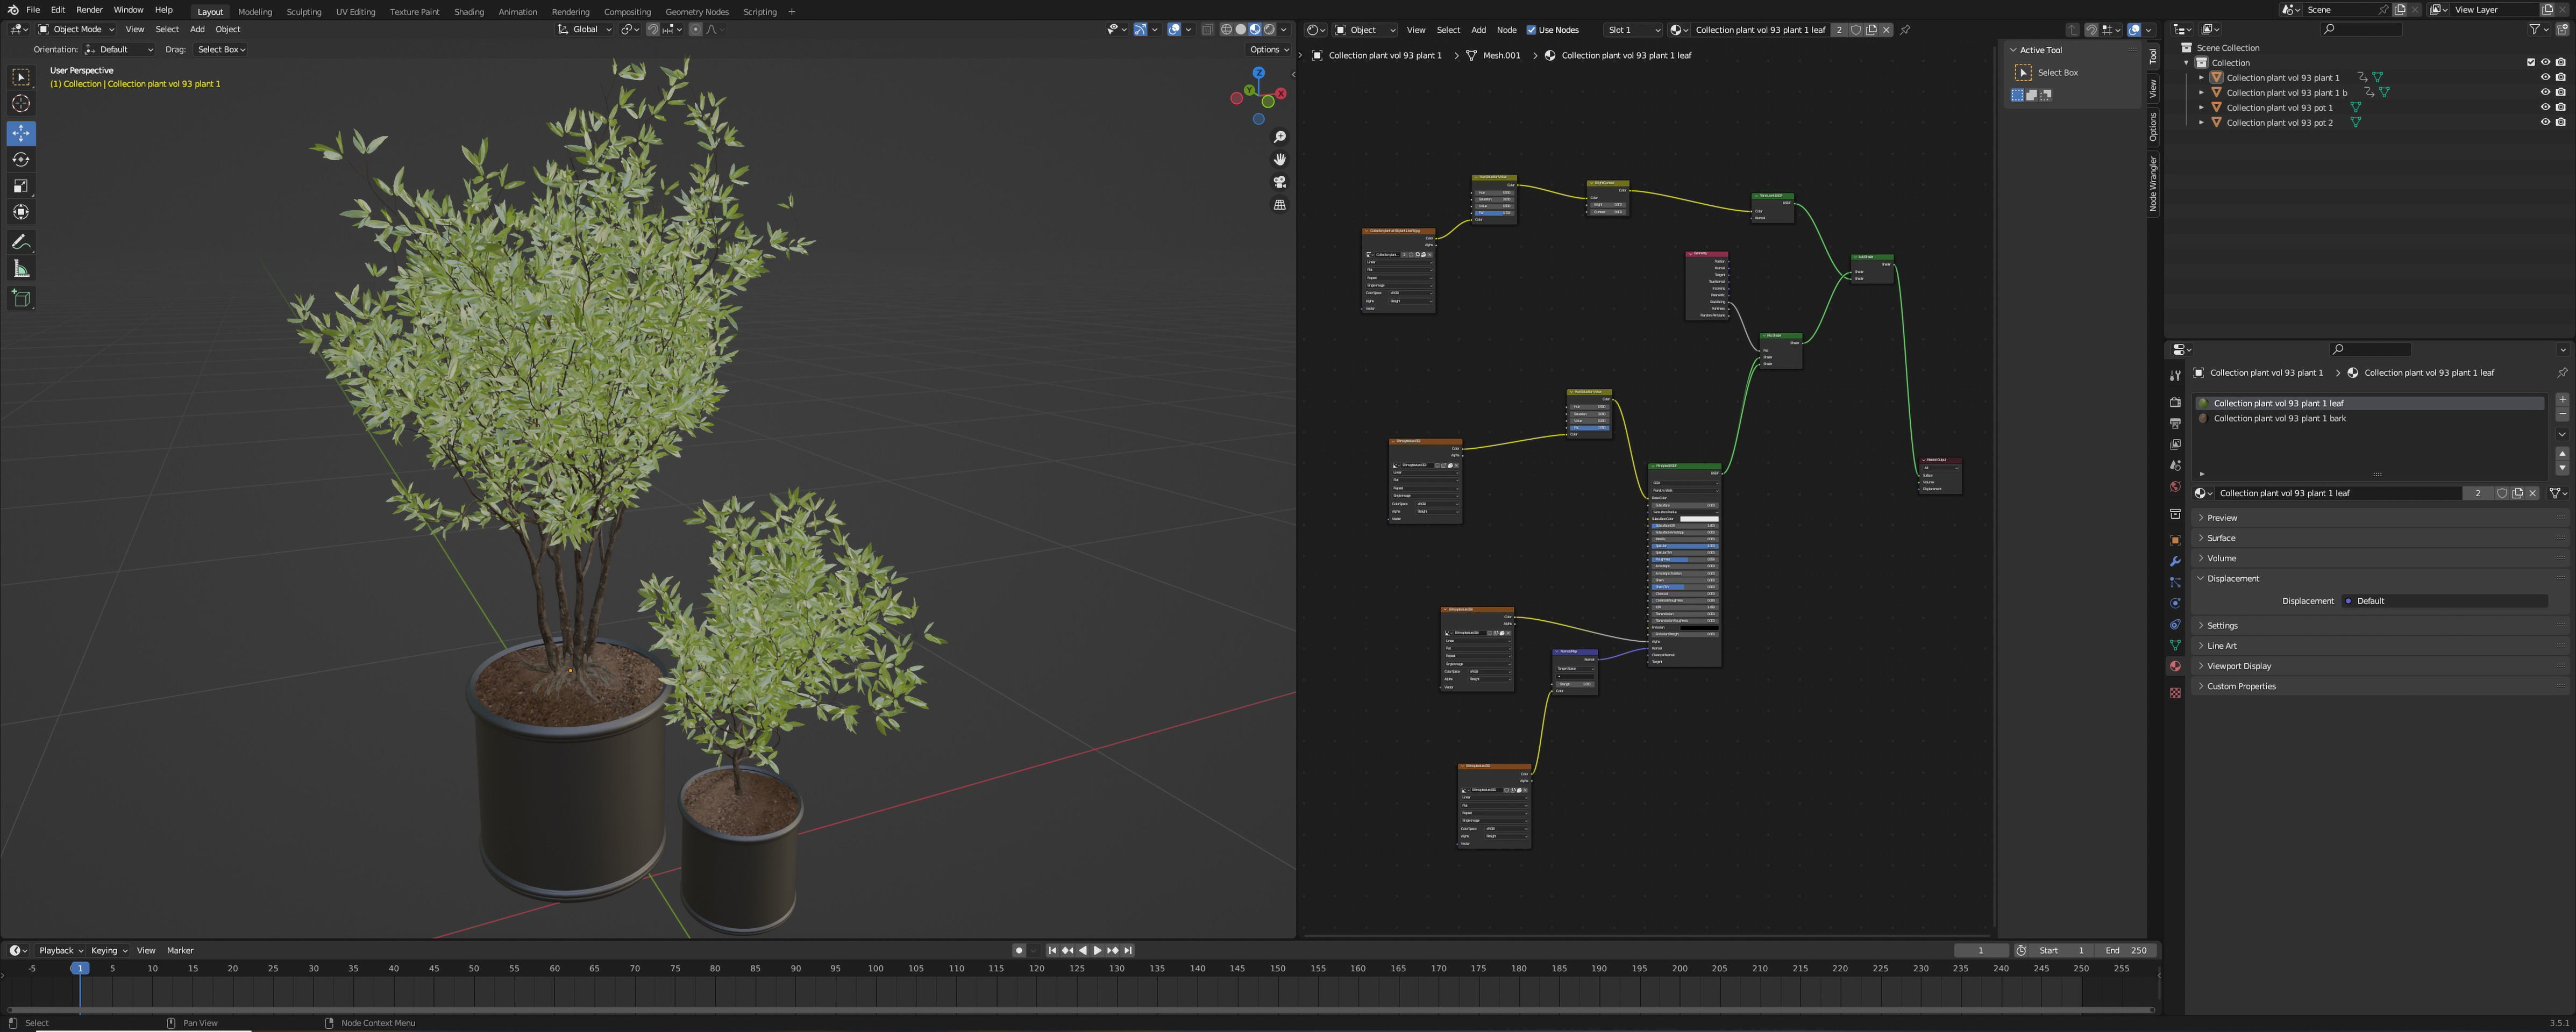
Task: Add a new material slot
Action: tap(2562, 399)
